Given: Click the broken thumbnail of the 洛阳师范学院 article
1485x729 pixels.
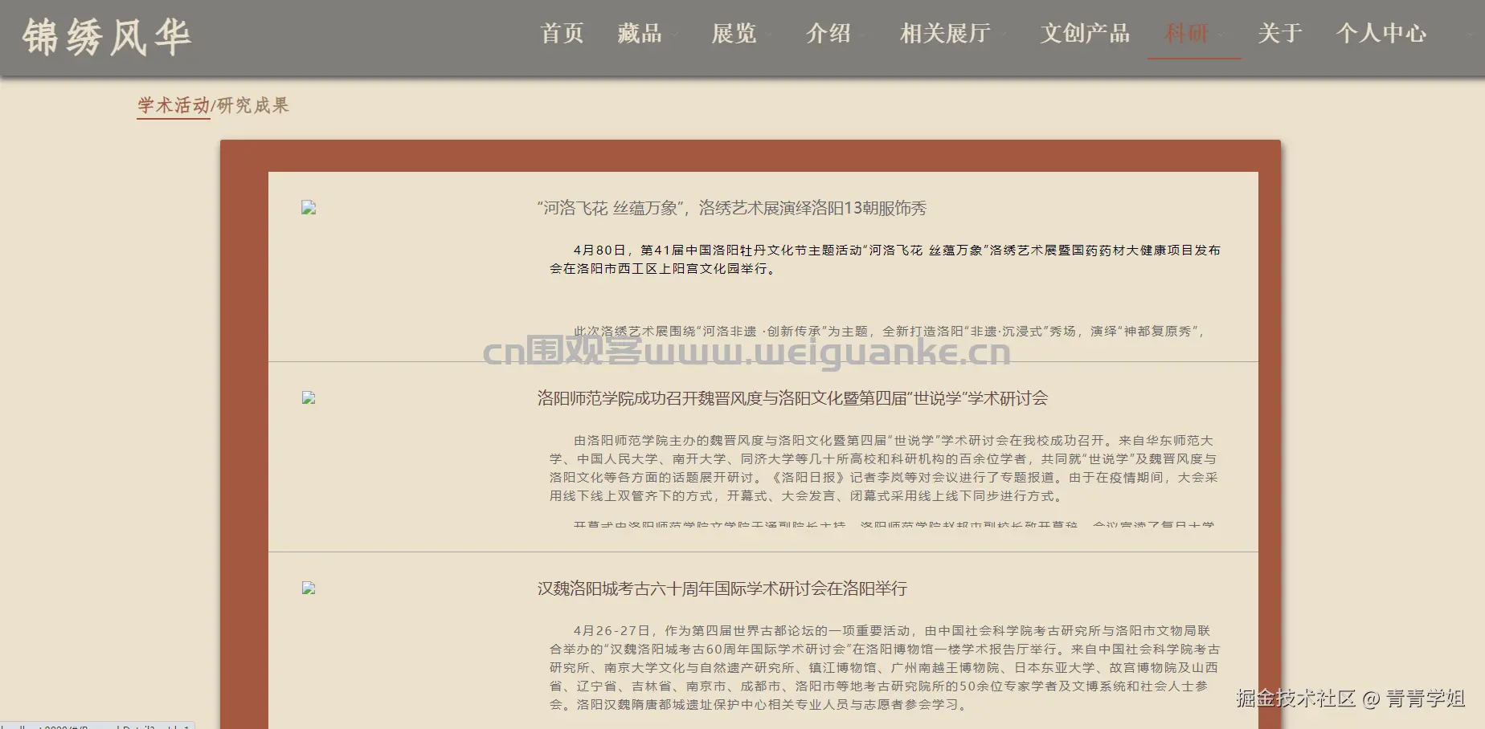Looking at the screenshot, I should (308, 397).
